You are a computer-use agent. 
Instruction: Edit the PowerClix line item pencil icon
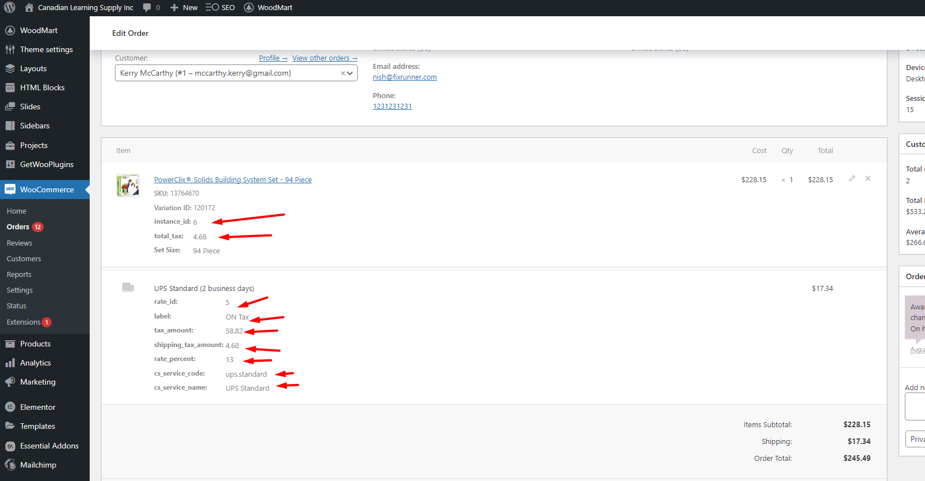(852, 178)
